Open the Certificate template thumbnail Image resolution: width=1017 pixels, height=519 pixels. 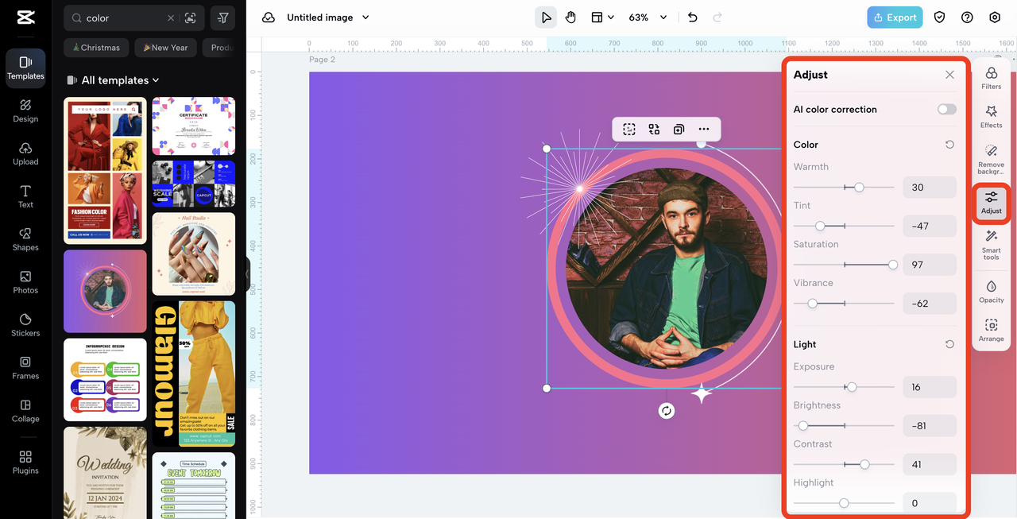coord(194,126)
